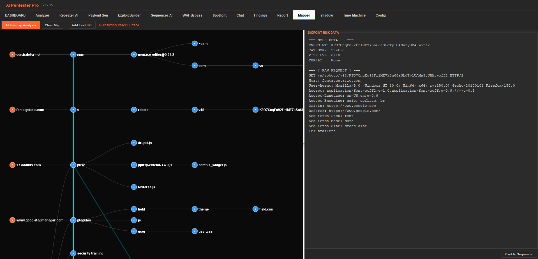Image resolution: width=538 pixels, height=259 pixels.
Task: Select the roboto node
Action: [x=134, y=110]
